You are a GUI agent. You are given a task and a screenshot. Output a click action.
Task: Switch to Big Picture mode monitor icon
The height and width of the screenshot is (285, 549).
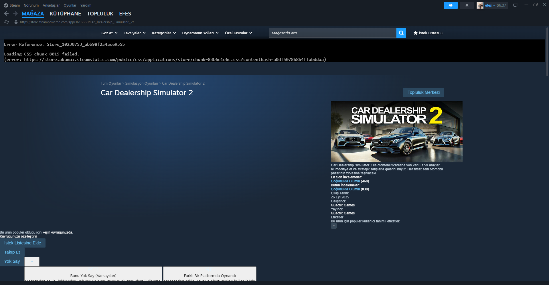[515, 5]
